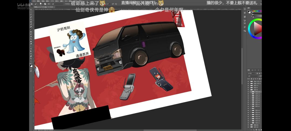Open the layer blend mode dropdown
Image resolution: width=291 pixels, height=131 pixels.
point(252,76)
